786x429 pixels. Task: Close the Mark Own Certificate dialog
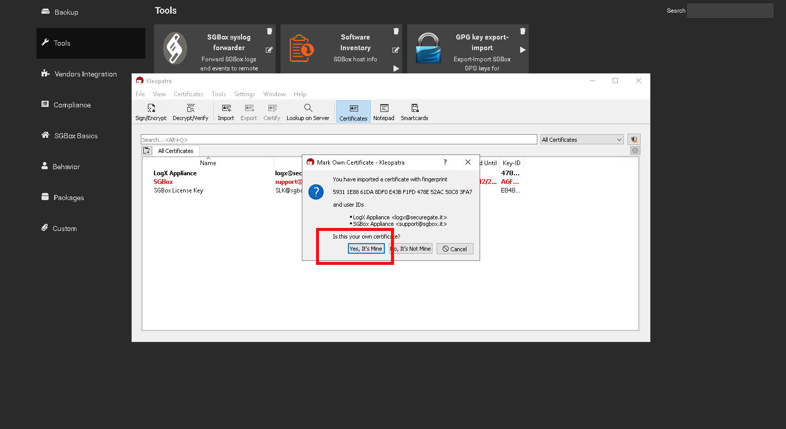[468, 162]
